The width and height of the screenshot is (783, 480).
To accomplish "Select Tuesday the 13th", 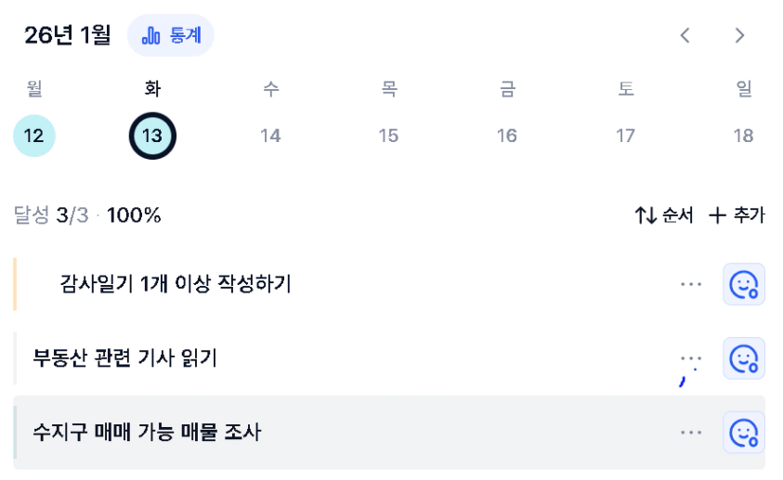I will (x=152, y=136).
